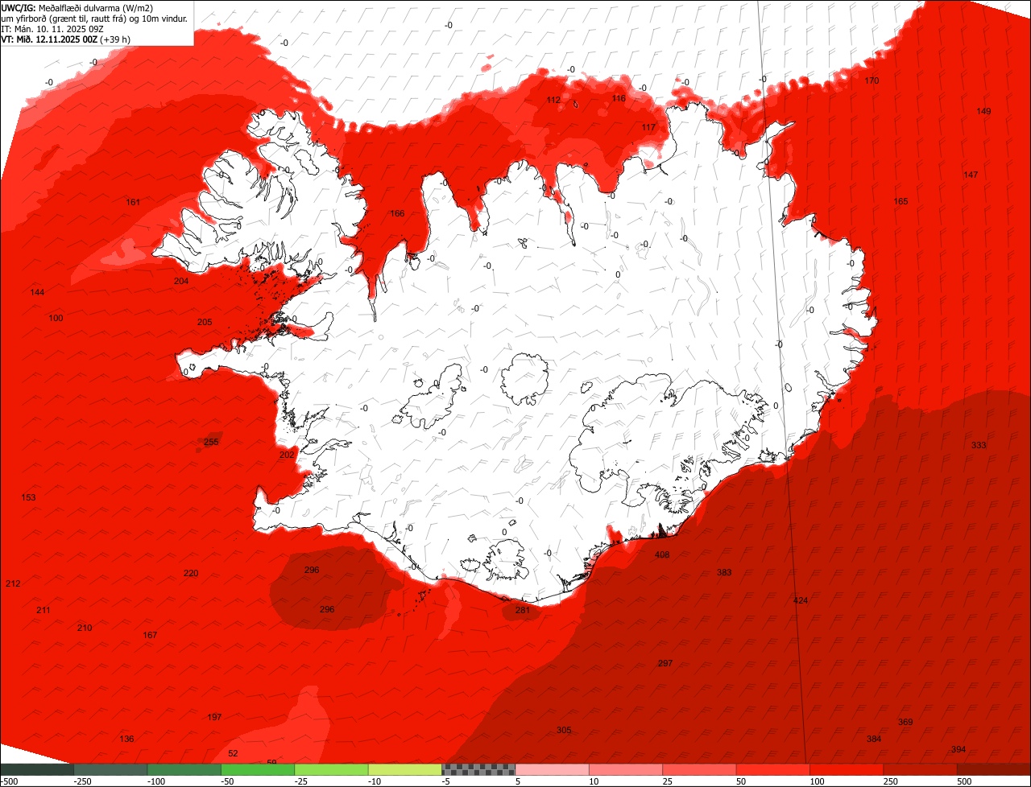The image size is (1031, 787).
Task: Click the green legend swatch between -100 and -50
Action: coord(184,769)
